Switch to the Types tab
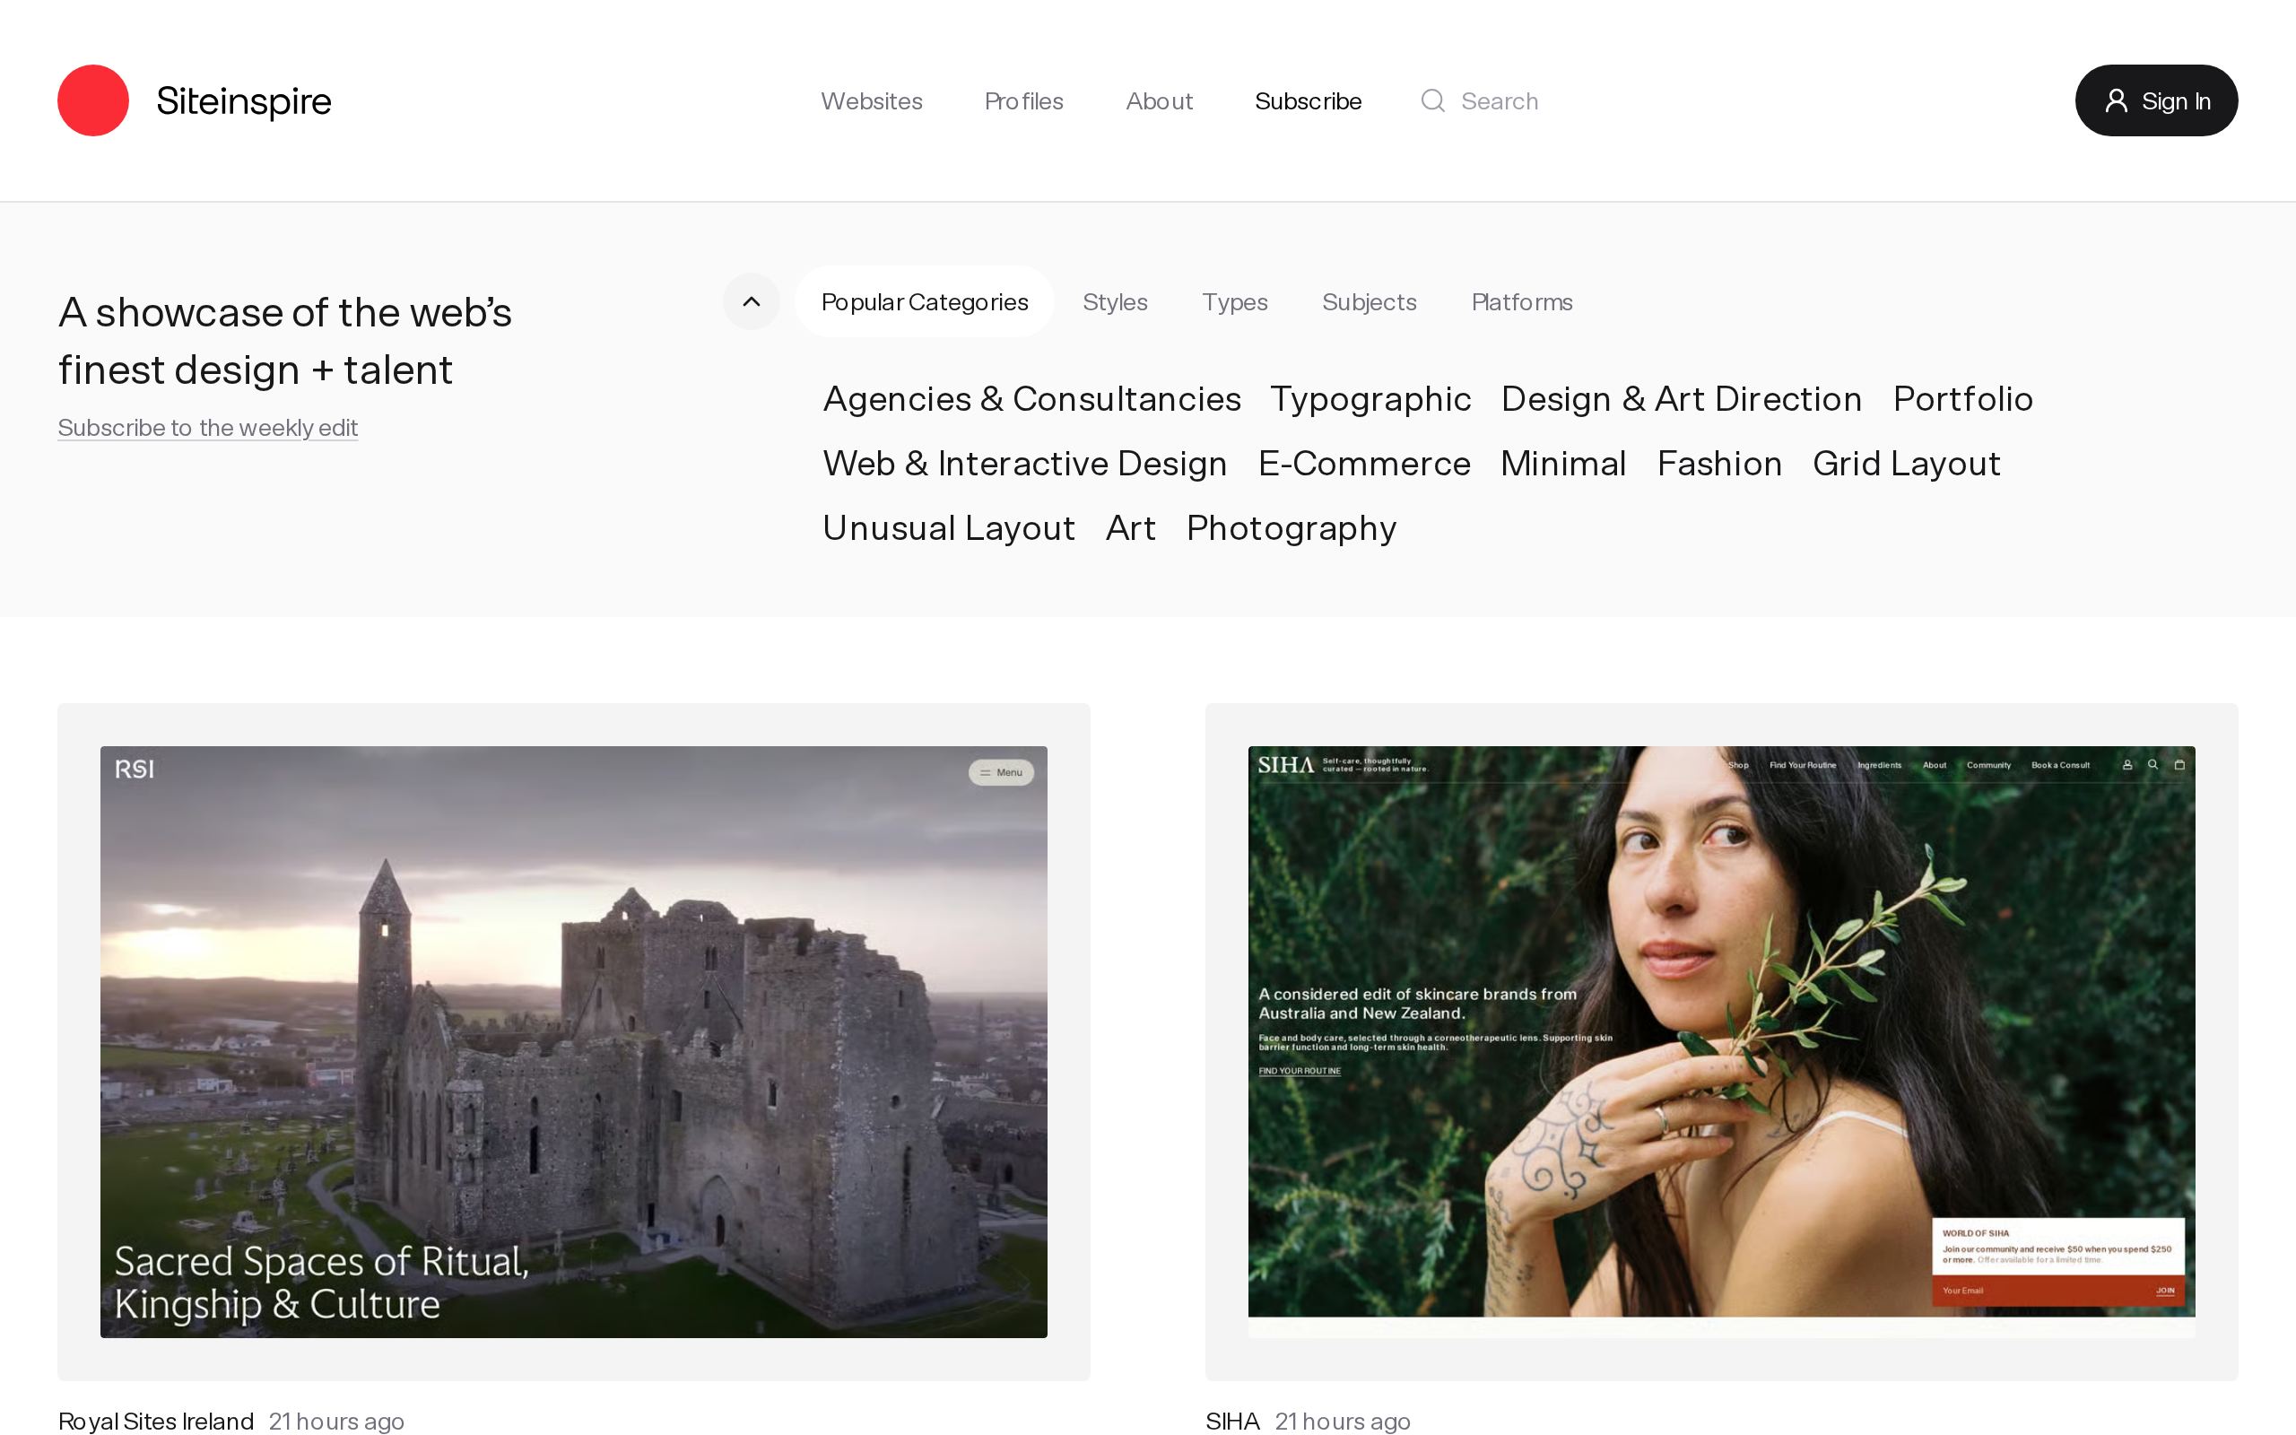The height and width of the screenshot is (1435, 2296). (x=1234, y=302)
